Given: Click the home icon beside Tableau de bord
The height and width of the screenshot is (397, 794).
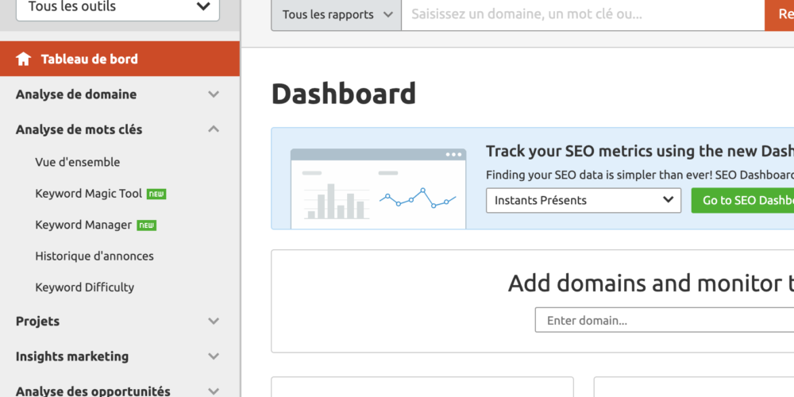Looking at the screenshot, I should pyautogui.click(x=24, y=59).
